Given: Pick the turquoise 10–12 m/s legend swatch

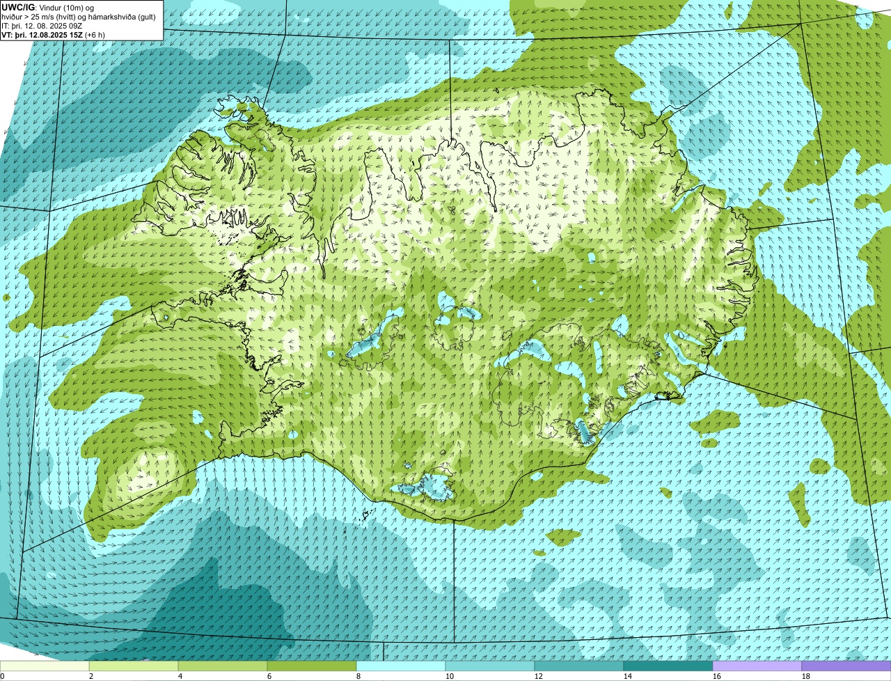Looking at the screenshot, I should pyautogui.click(x=490, y=666).
